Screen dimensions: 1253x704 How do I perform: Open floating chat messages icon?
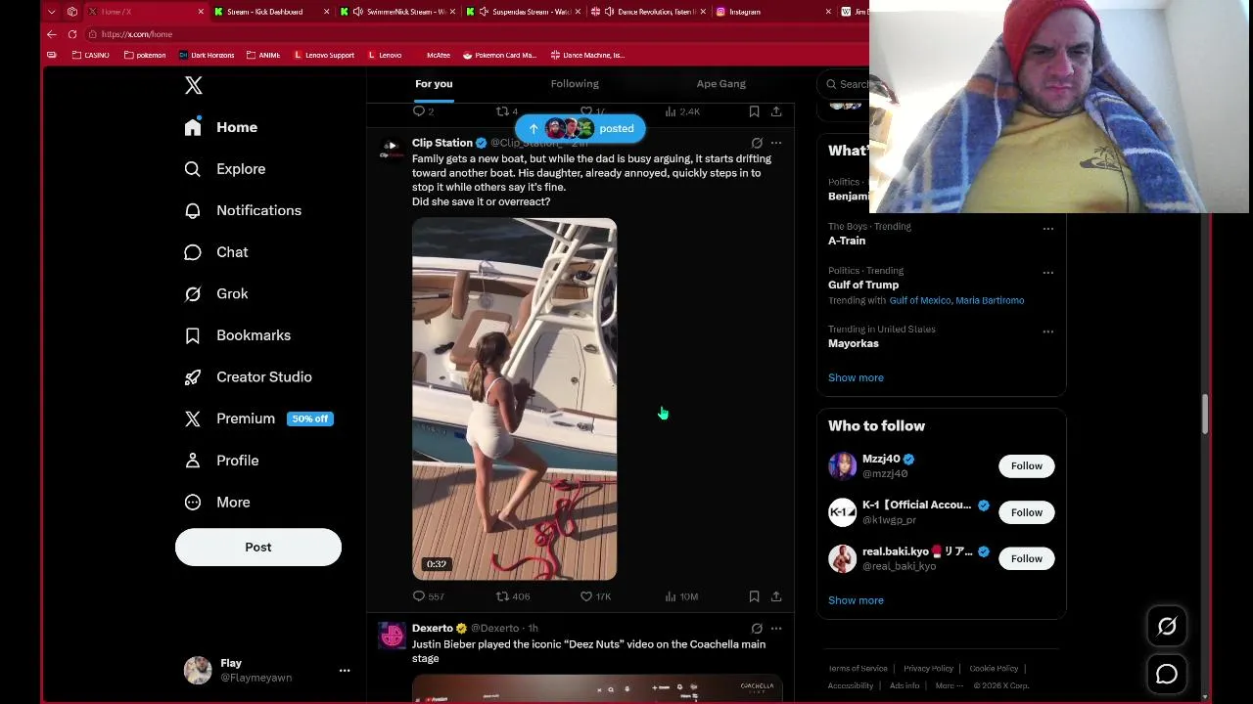(x=1167, y=674)
